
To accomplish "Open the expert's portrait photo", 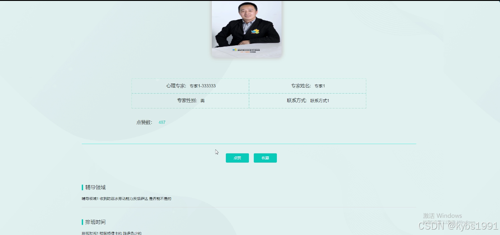I will [x=247, y=29].
